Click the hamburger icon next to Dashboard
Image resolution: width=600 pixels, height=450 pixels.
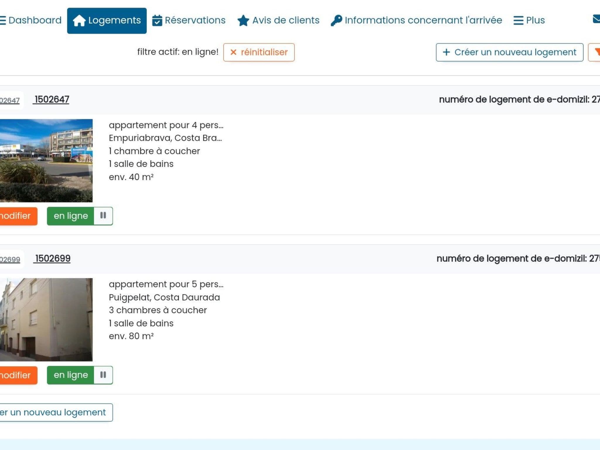coord(3,21)
